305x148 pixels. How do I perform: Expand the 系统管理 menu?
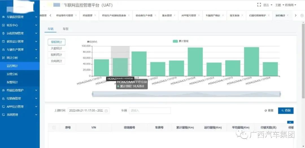click(x=36, y=115)
